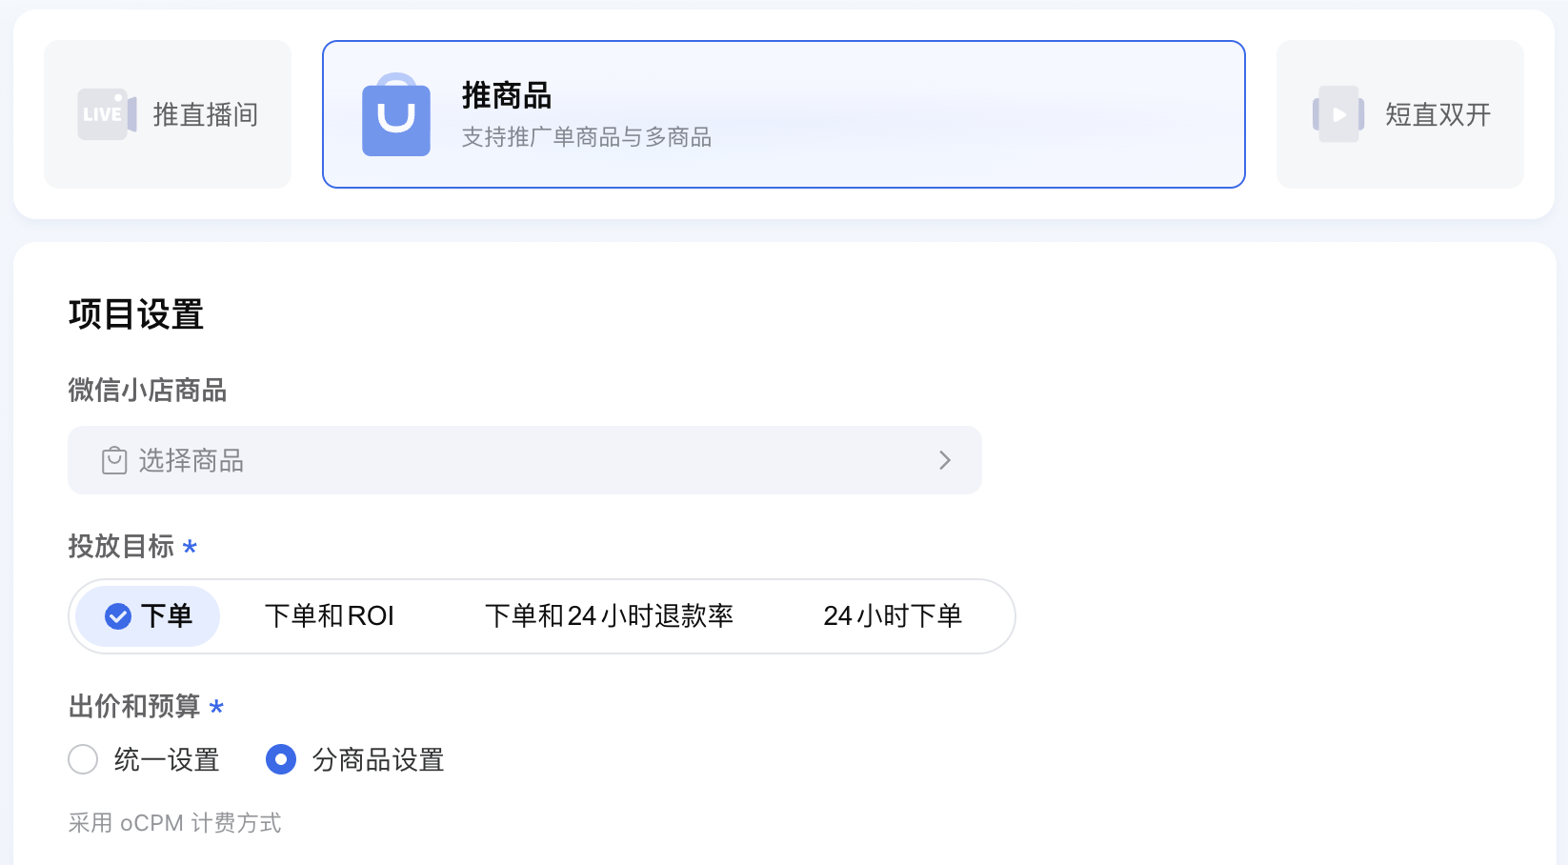Image resolution: width=1568 pixels, height=865 pixels.
Task: Switch to 短直双开 promotion mode
Action: [x=1398, y=113]
